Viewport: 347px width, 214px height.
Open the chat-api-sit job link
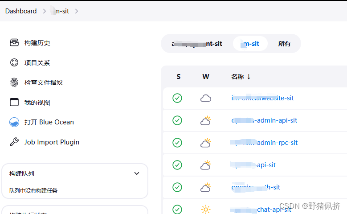pos(261,210)
